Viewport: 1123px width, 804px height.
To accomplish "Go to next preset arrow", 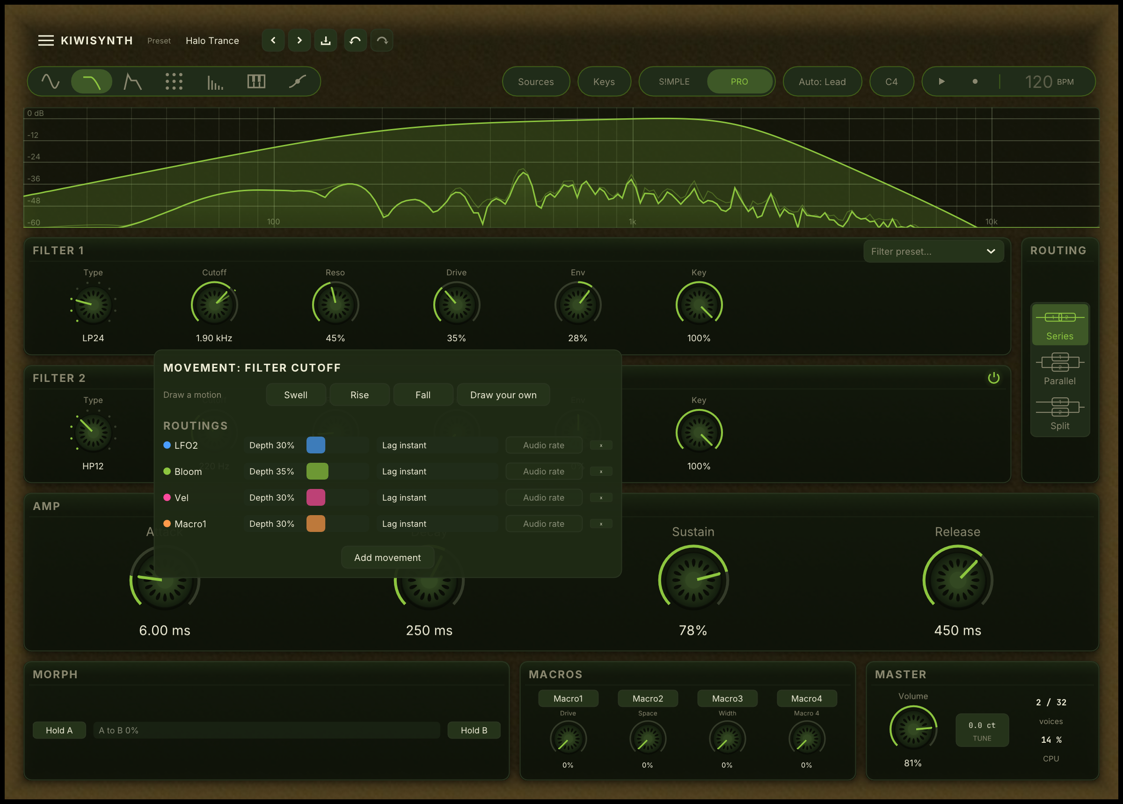I will [x=299, y=41].
